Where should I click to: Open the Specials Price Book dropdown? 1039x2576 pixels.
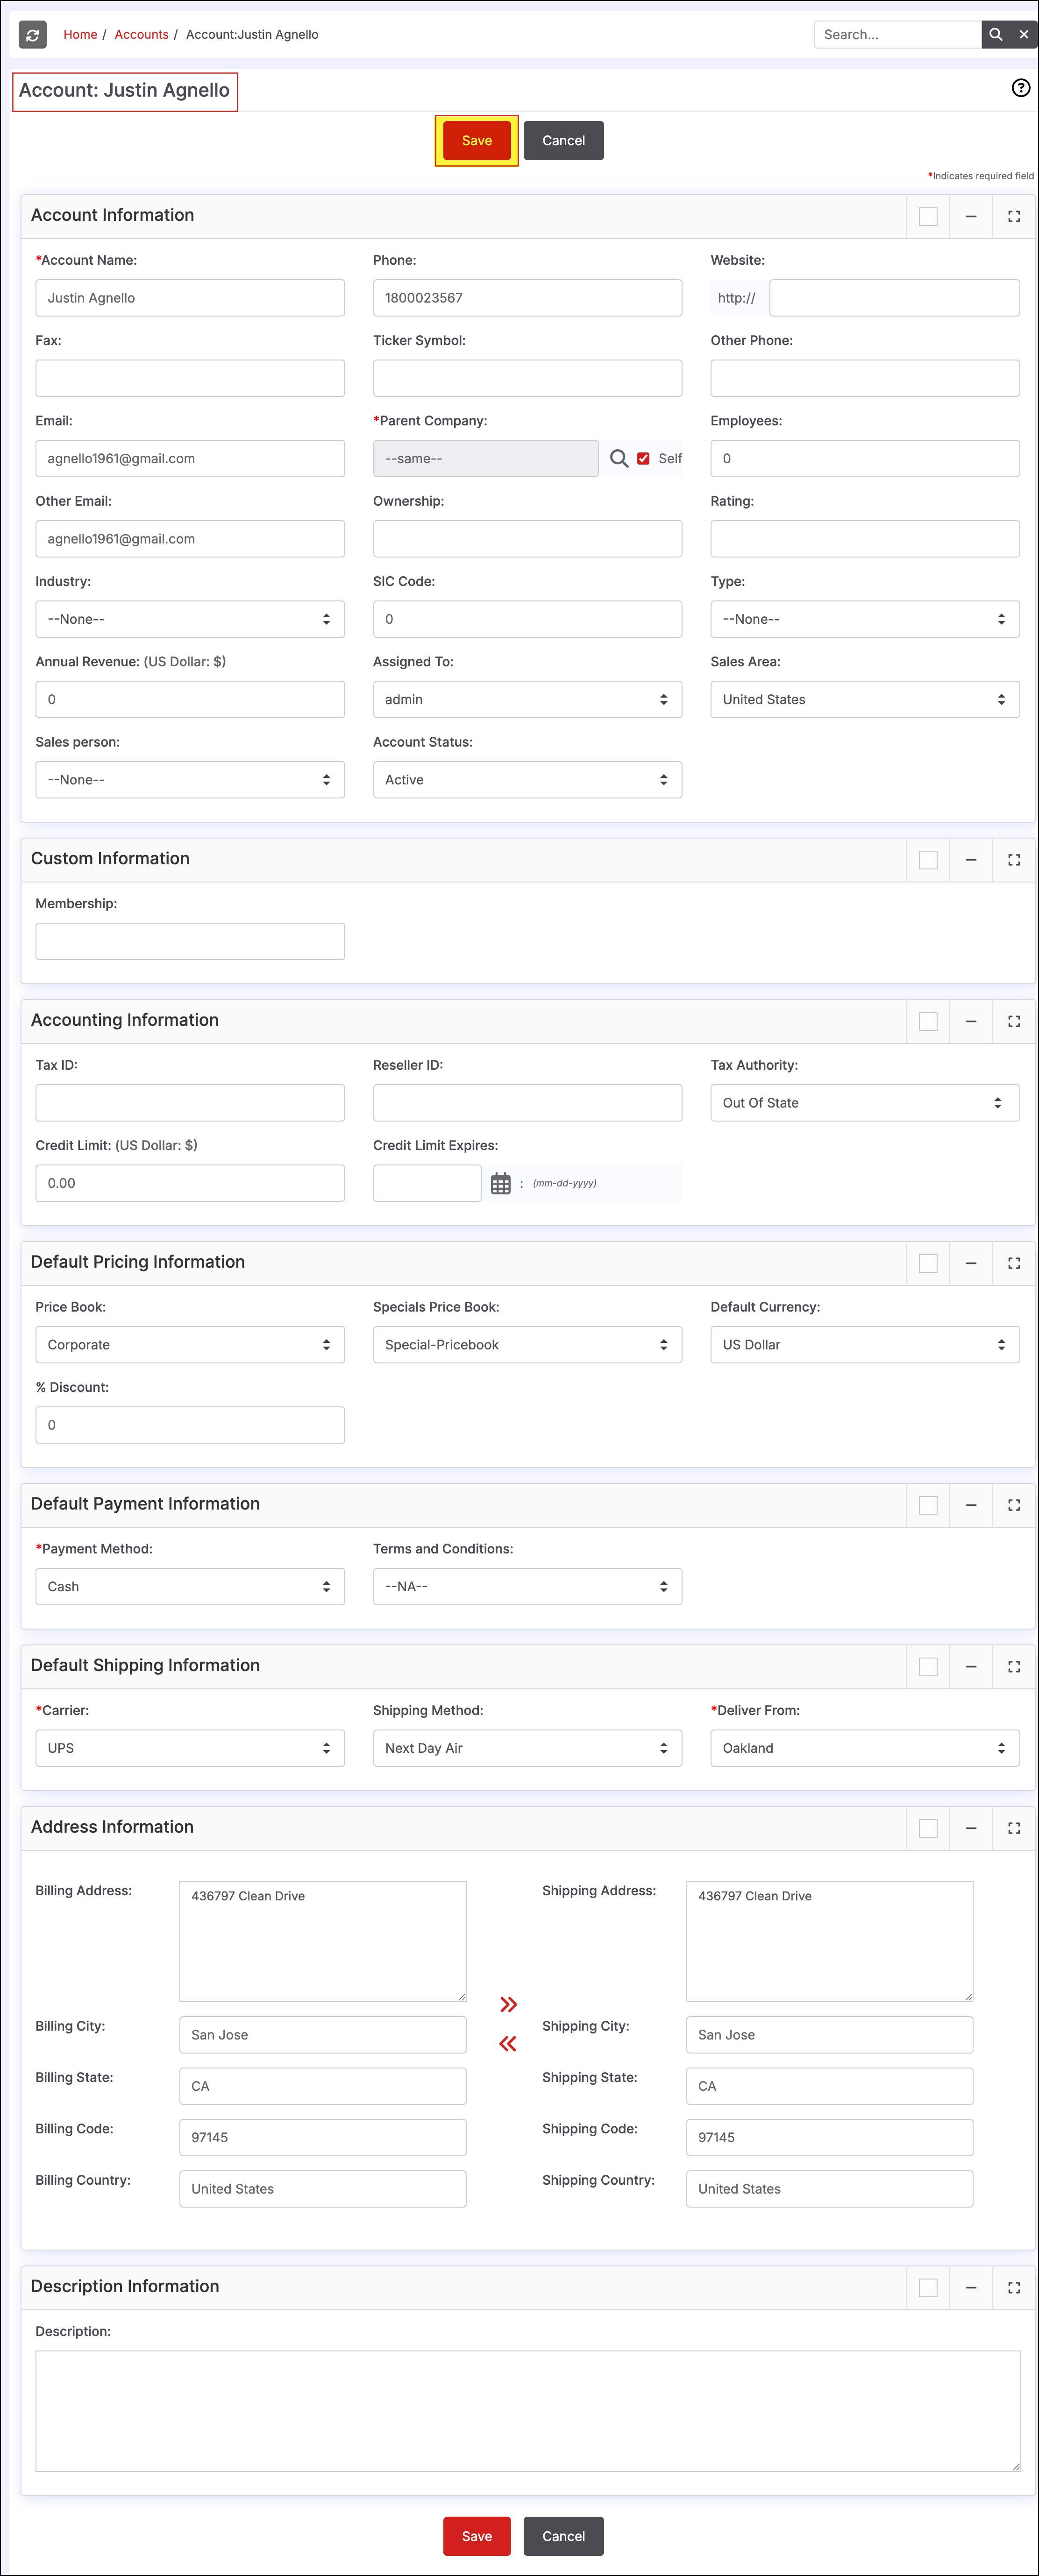[x=527, y=1345]
